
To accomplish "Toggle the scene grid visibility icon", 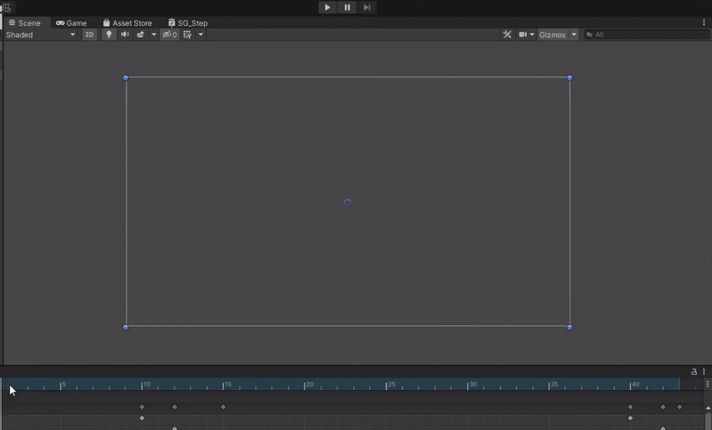I will [187, 35].
